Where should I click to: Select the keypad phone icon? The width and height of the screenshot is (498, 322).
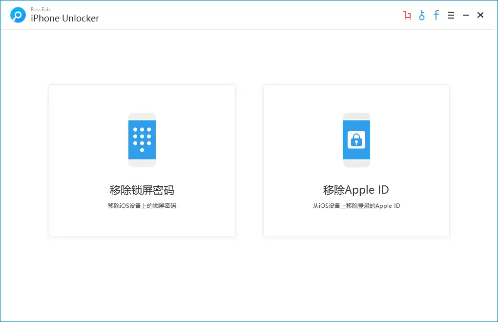[142, 140]
